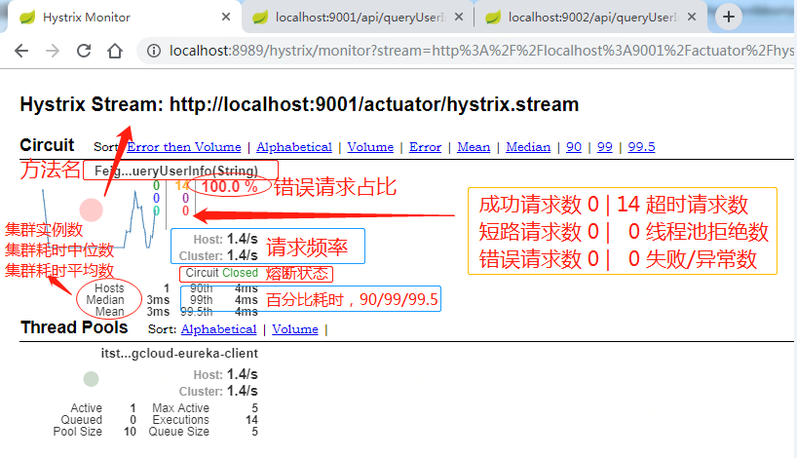Click the thread pool Active label
The image size is (797, 458).
click(x=86, y=408)
